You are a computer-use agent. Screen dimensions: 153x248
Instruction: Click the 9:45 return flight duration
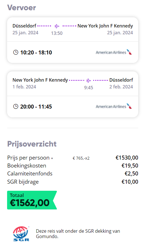[x=88, y=88]
